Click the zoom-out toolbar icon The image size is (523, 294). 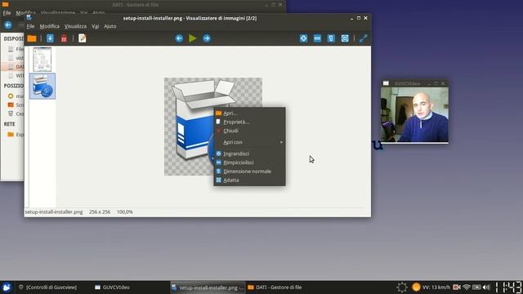click(x=317, y=38)
